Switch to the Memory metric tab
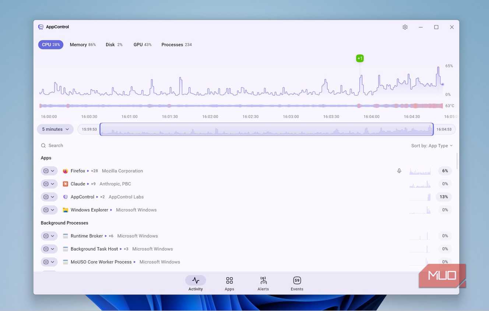 coord(83,45)
